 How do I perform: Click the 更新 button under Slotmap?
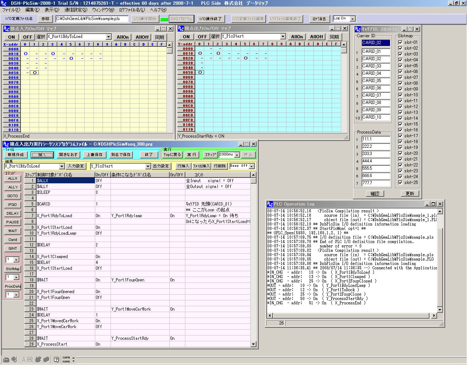tap(410, 194)
